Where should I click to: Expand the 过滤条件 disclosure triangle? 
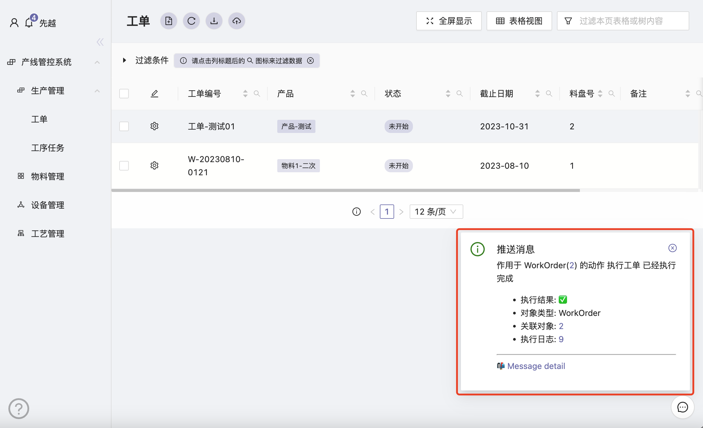click(124, 61)
